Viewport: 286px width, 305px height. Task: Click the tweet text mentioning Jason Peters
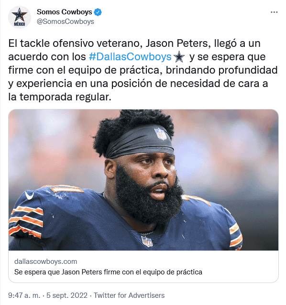[x=143, y=70]
